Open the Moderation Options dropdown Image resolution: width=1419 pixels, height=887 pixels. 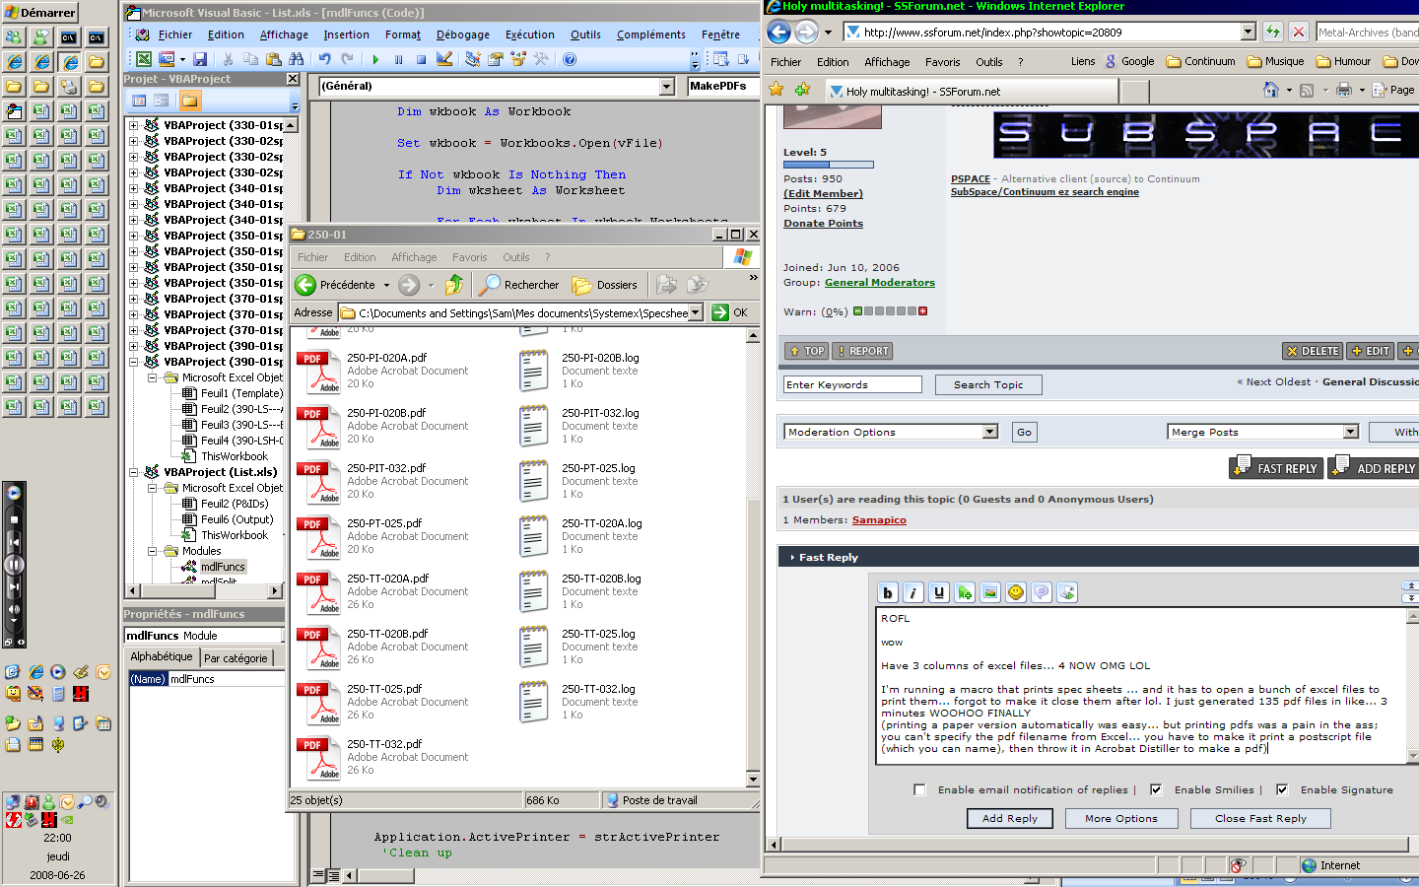pos(990,432)
